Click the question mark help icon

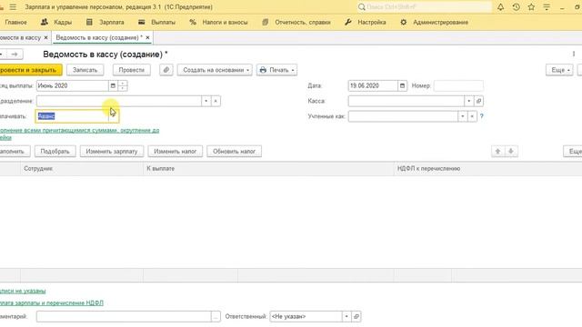pyautogui.click(x=481, y=116)
